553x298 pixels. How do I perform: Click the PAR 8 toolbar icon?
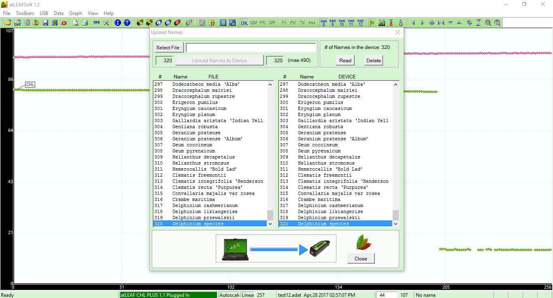tap(323, 23)
